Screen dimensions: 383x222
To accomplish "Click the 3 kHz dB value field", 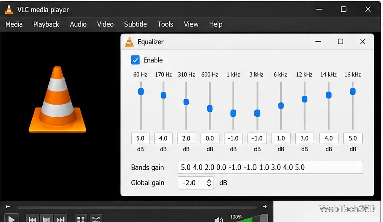I will [257, 138].
